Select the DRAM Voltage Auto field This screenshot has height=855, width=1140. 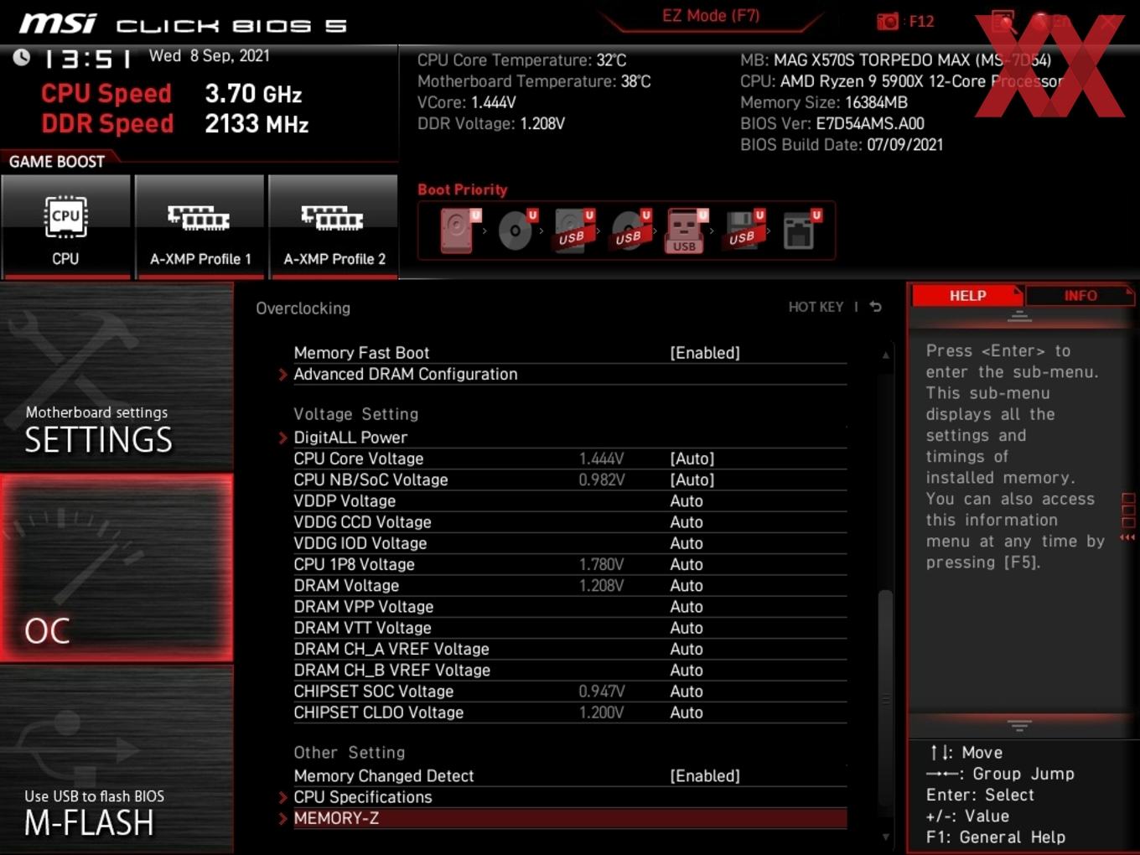coord(687,586)
